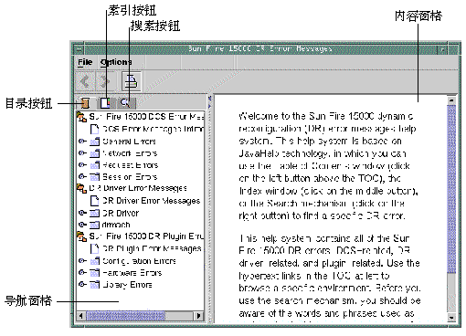Click the content pane vertical scrollbar thumb
The image size is (466, 336).
pyautogui.click(x=451, y=189)
